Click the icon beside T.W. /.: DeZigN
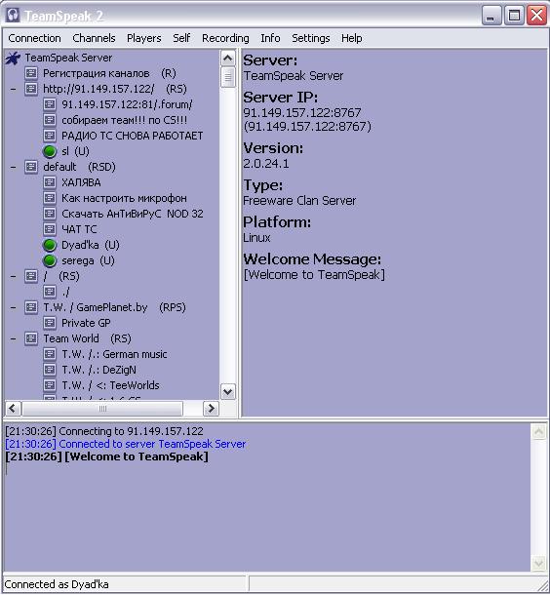The height and width of the screenshot is (595, 550). click(50, 370)
